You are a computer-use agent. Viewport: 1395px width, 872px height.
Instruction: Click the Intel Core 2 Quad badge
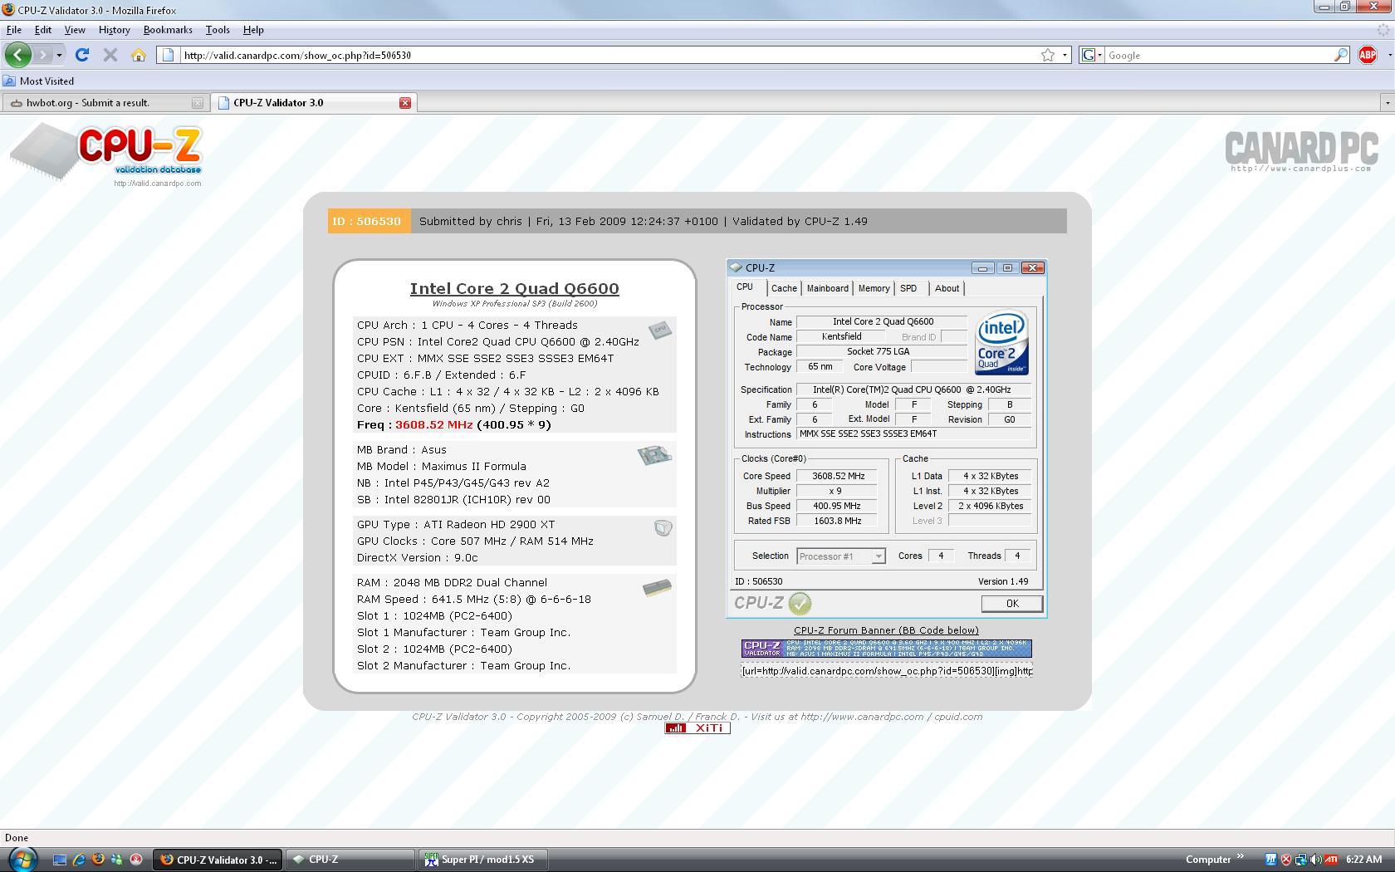click(1002, 342)
